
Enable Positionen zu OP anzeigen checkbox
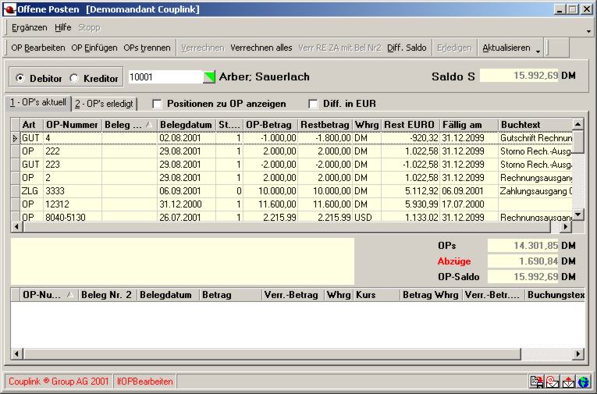coord(157,104)
